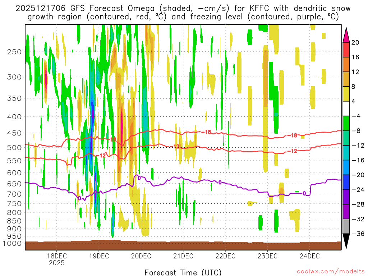Click the 850 pressure level label

tap(14, 221)
